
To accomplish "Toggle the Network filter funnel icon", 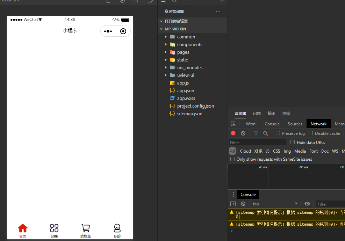I will coord(256,133).
